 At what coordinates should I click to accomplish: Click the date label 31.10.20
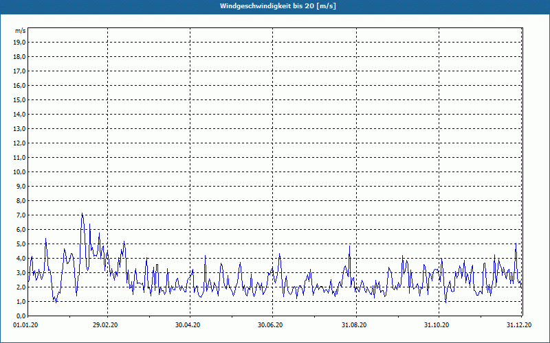click(437, 325)
